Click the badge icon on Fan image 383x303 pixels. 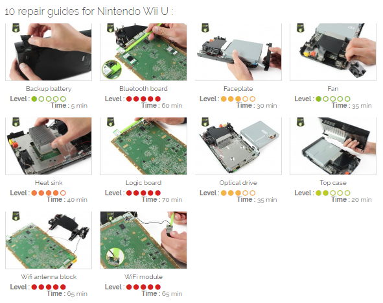300,28
